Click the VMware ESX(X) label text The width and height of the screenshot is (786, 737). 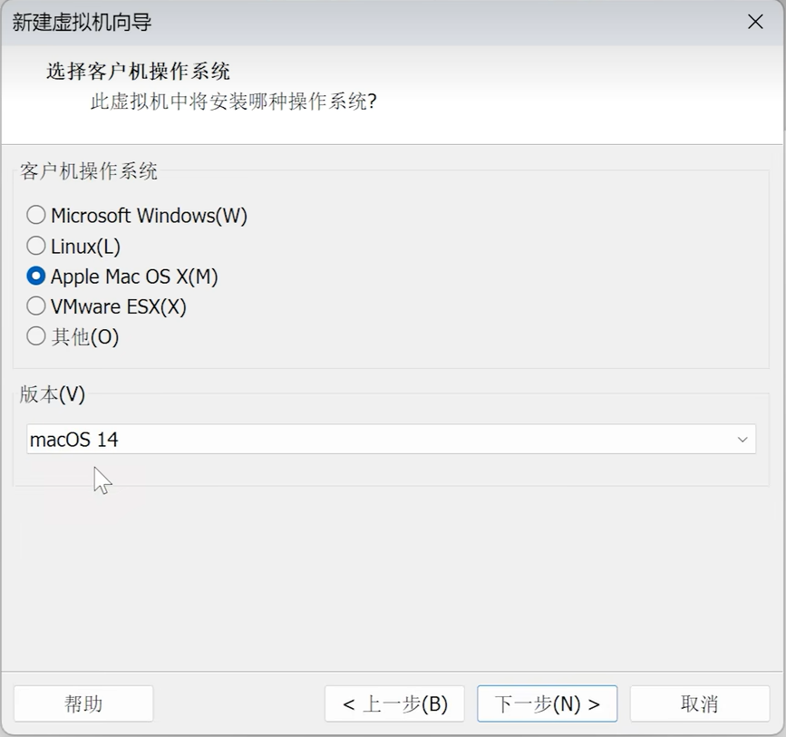(118, 306)
